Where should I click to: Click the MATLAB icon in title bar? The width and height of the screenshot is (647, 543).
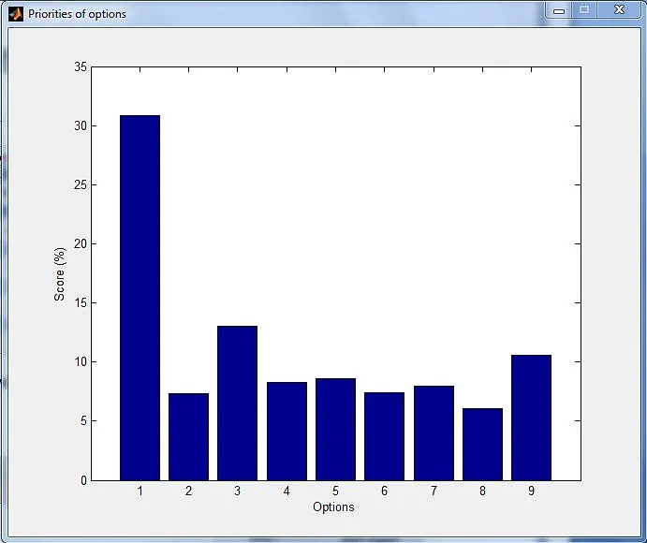[x=16, y=14]
